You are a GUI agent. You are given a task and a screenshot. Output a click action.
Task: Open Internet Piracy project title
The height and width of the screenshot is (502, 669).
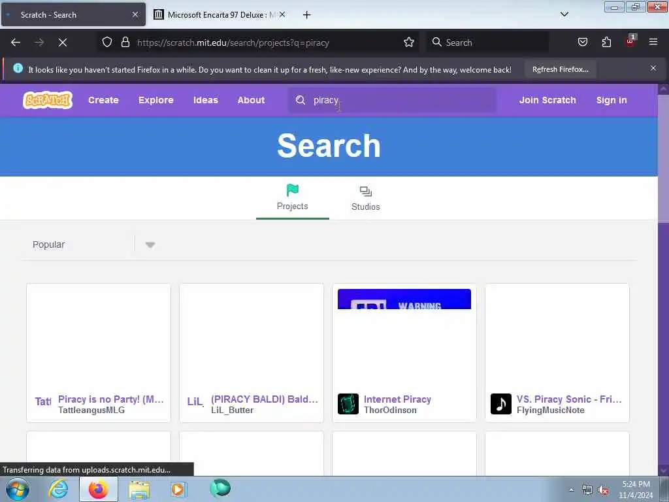(x=397, y=399)
